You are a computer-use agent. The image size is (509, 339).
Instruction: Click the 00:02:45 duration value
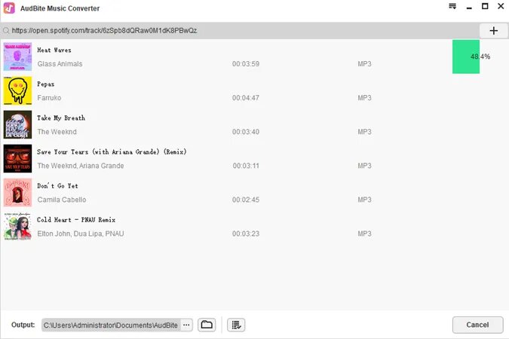246,200
